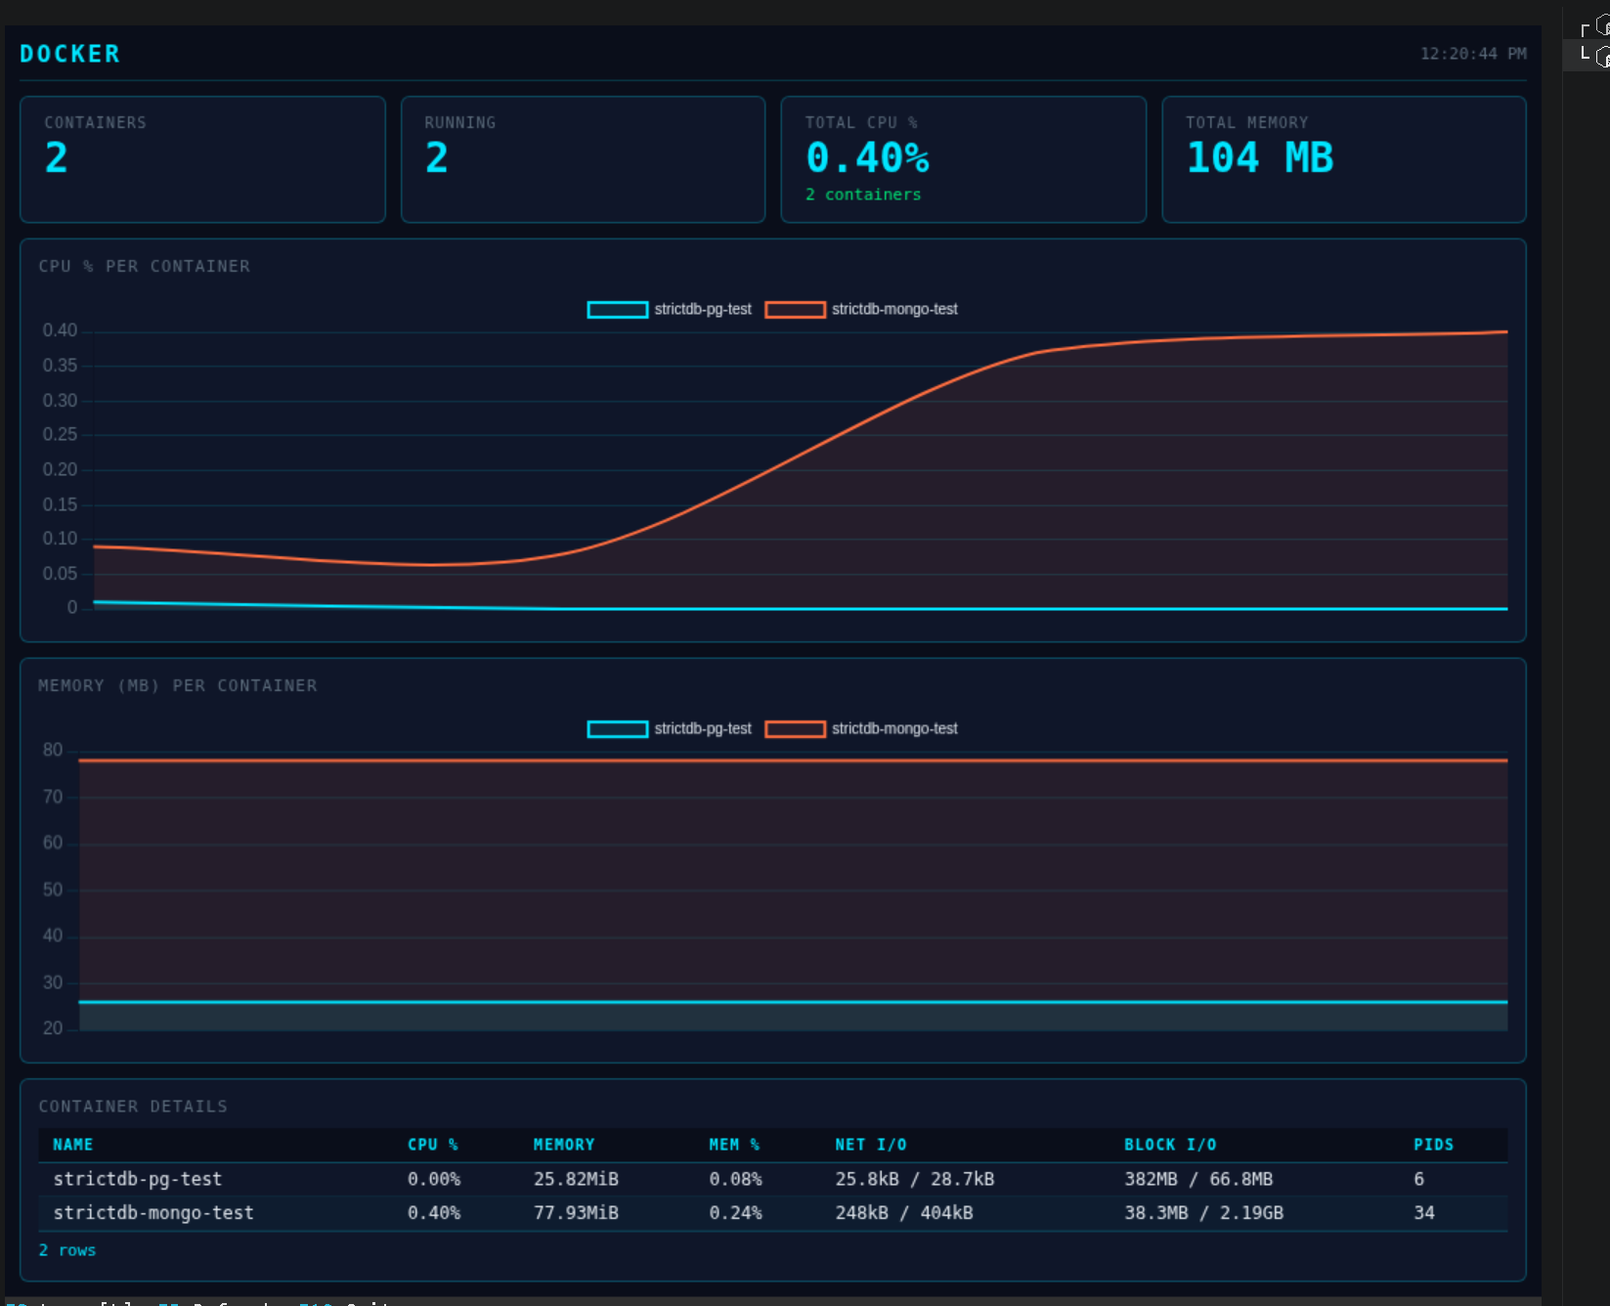Viewport: 1610px width, 1306px height.
Task: Click the green "2 containers" link in Total CPU card
Action: (x=863, y=195)
